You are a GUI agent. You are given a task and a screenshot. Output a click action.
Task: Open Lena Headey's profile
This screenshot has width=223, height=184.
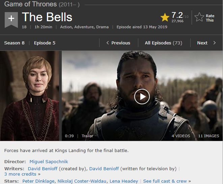point(124,181)
